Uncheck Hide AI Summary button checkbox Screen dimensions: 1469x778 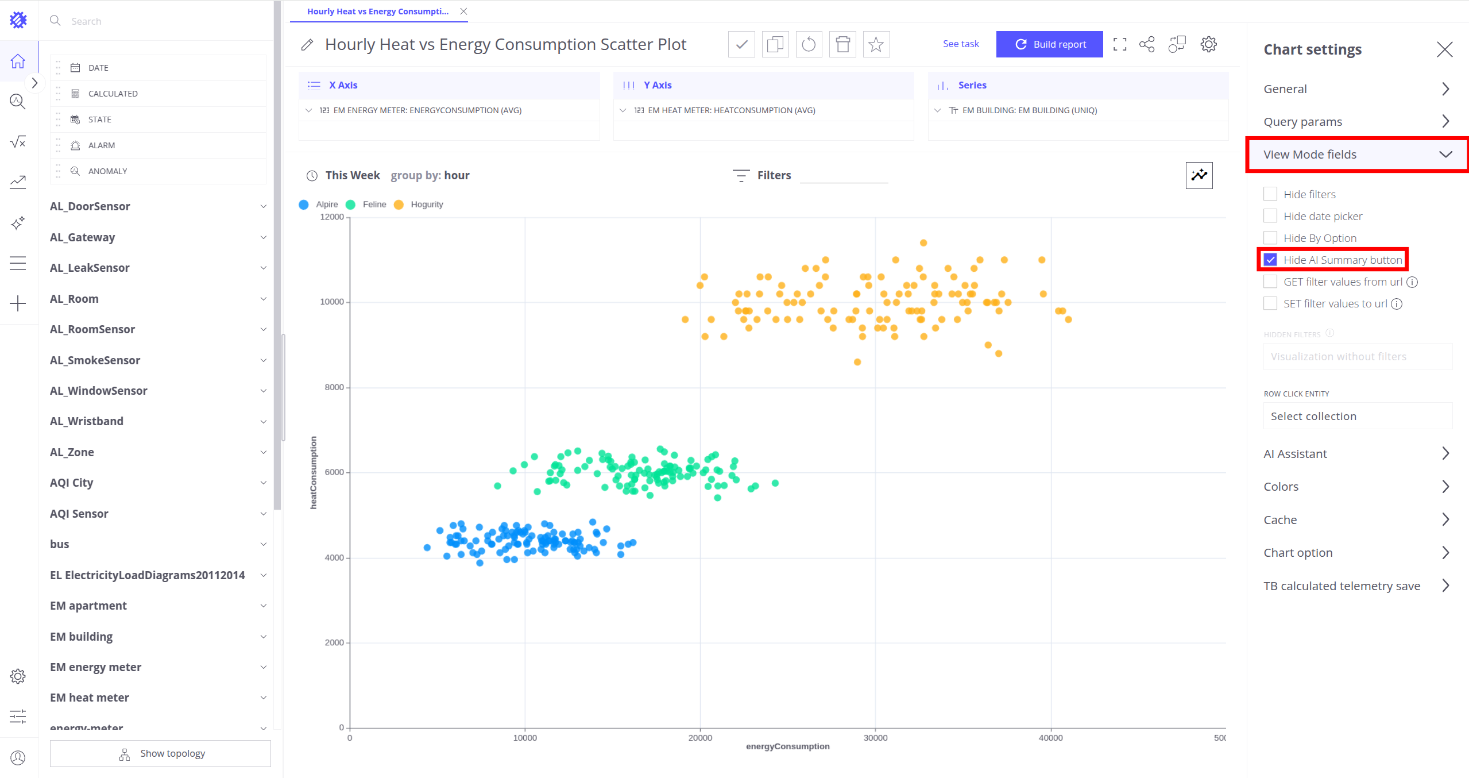click(x=1270, y=260)
